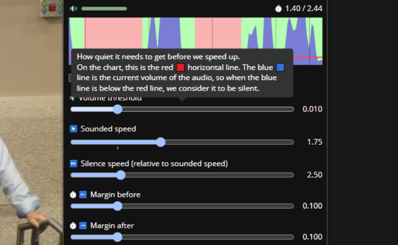398x245 pixels.
Task: Click the Silence speed value 2.50
Action: click(x=315, y=175)
